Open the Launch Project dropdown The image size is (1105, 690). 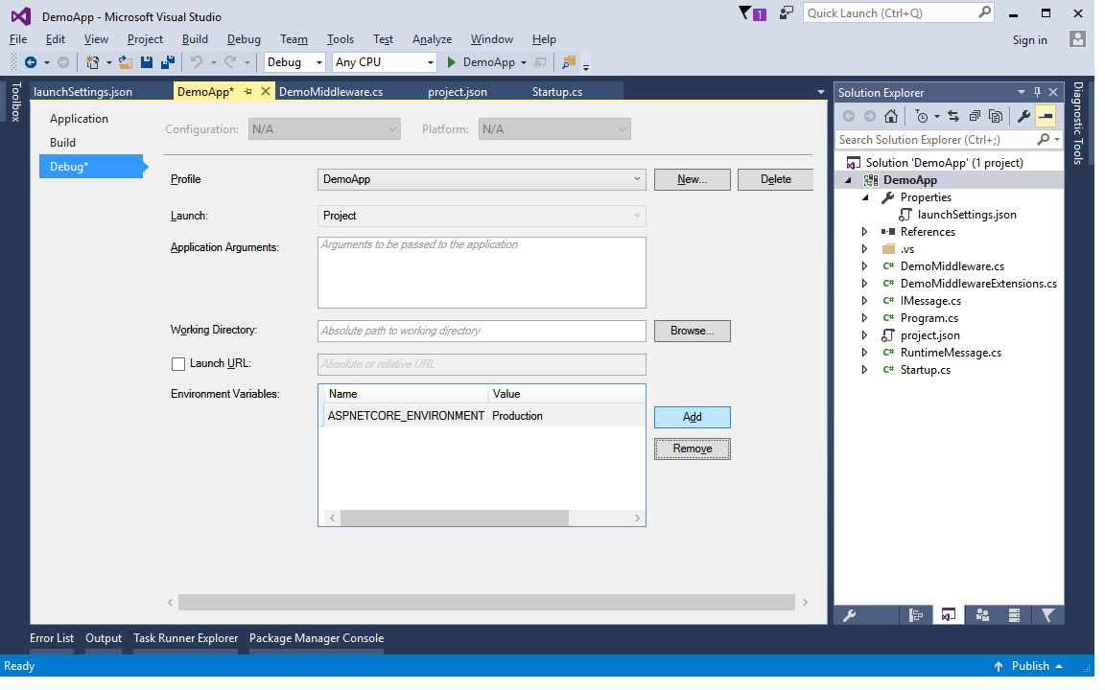coord(482,217)
